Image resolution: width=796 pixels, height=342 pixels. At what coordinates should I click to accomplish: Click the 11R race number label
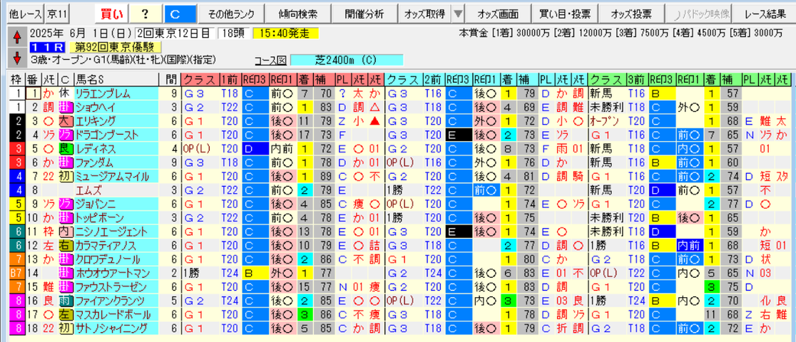[x=46, y=48]
